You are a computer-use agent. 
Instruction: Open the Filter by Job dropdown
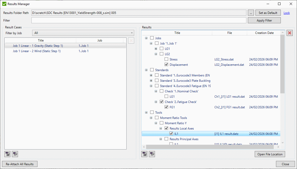coord(83,33)
